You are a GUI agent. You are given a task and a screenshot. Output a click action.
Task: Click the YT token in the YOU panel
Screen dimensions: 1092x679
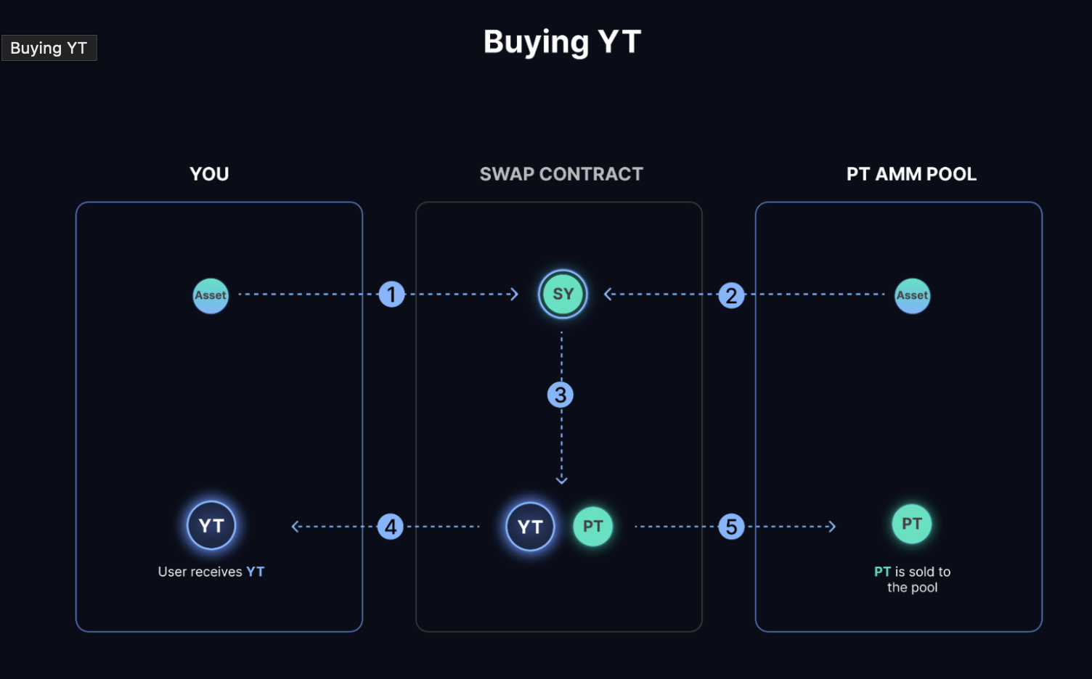coord(211,526)
